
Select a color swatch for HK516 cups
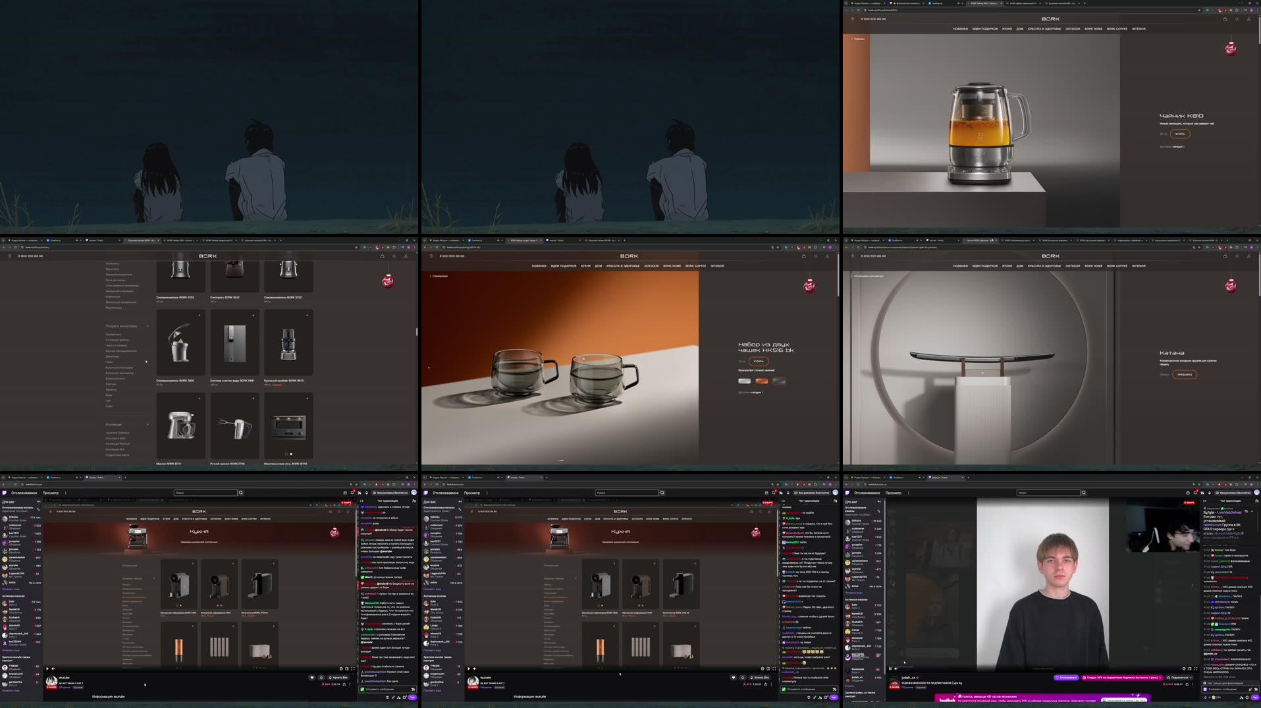[762, 381]
